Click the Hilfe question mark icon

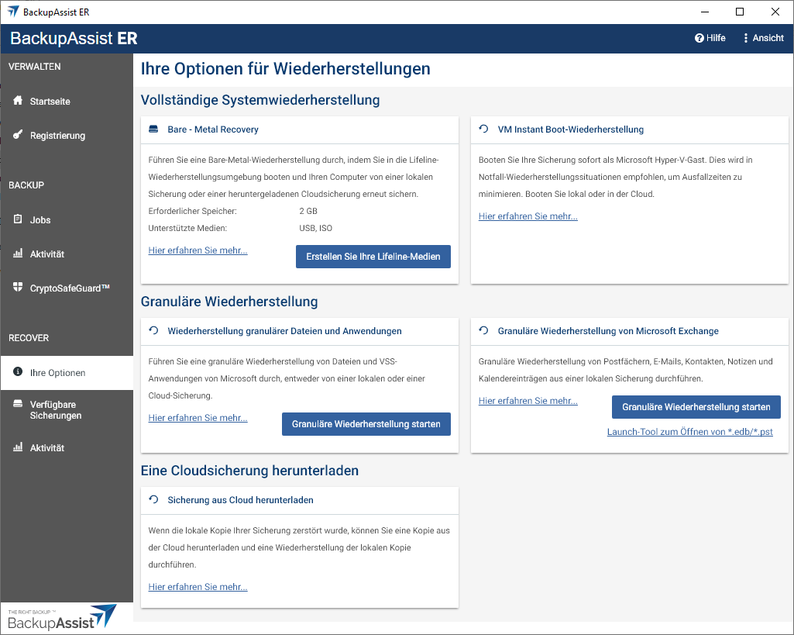699,38
